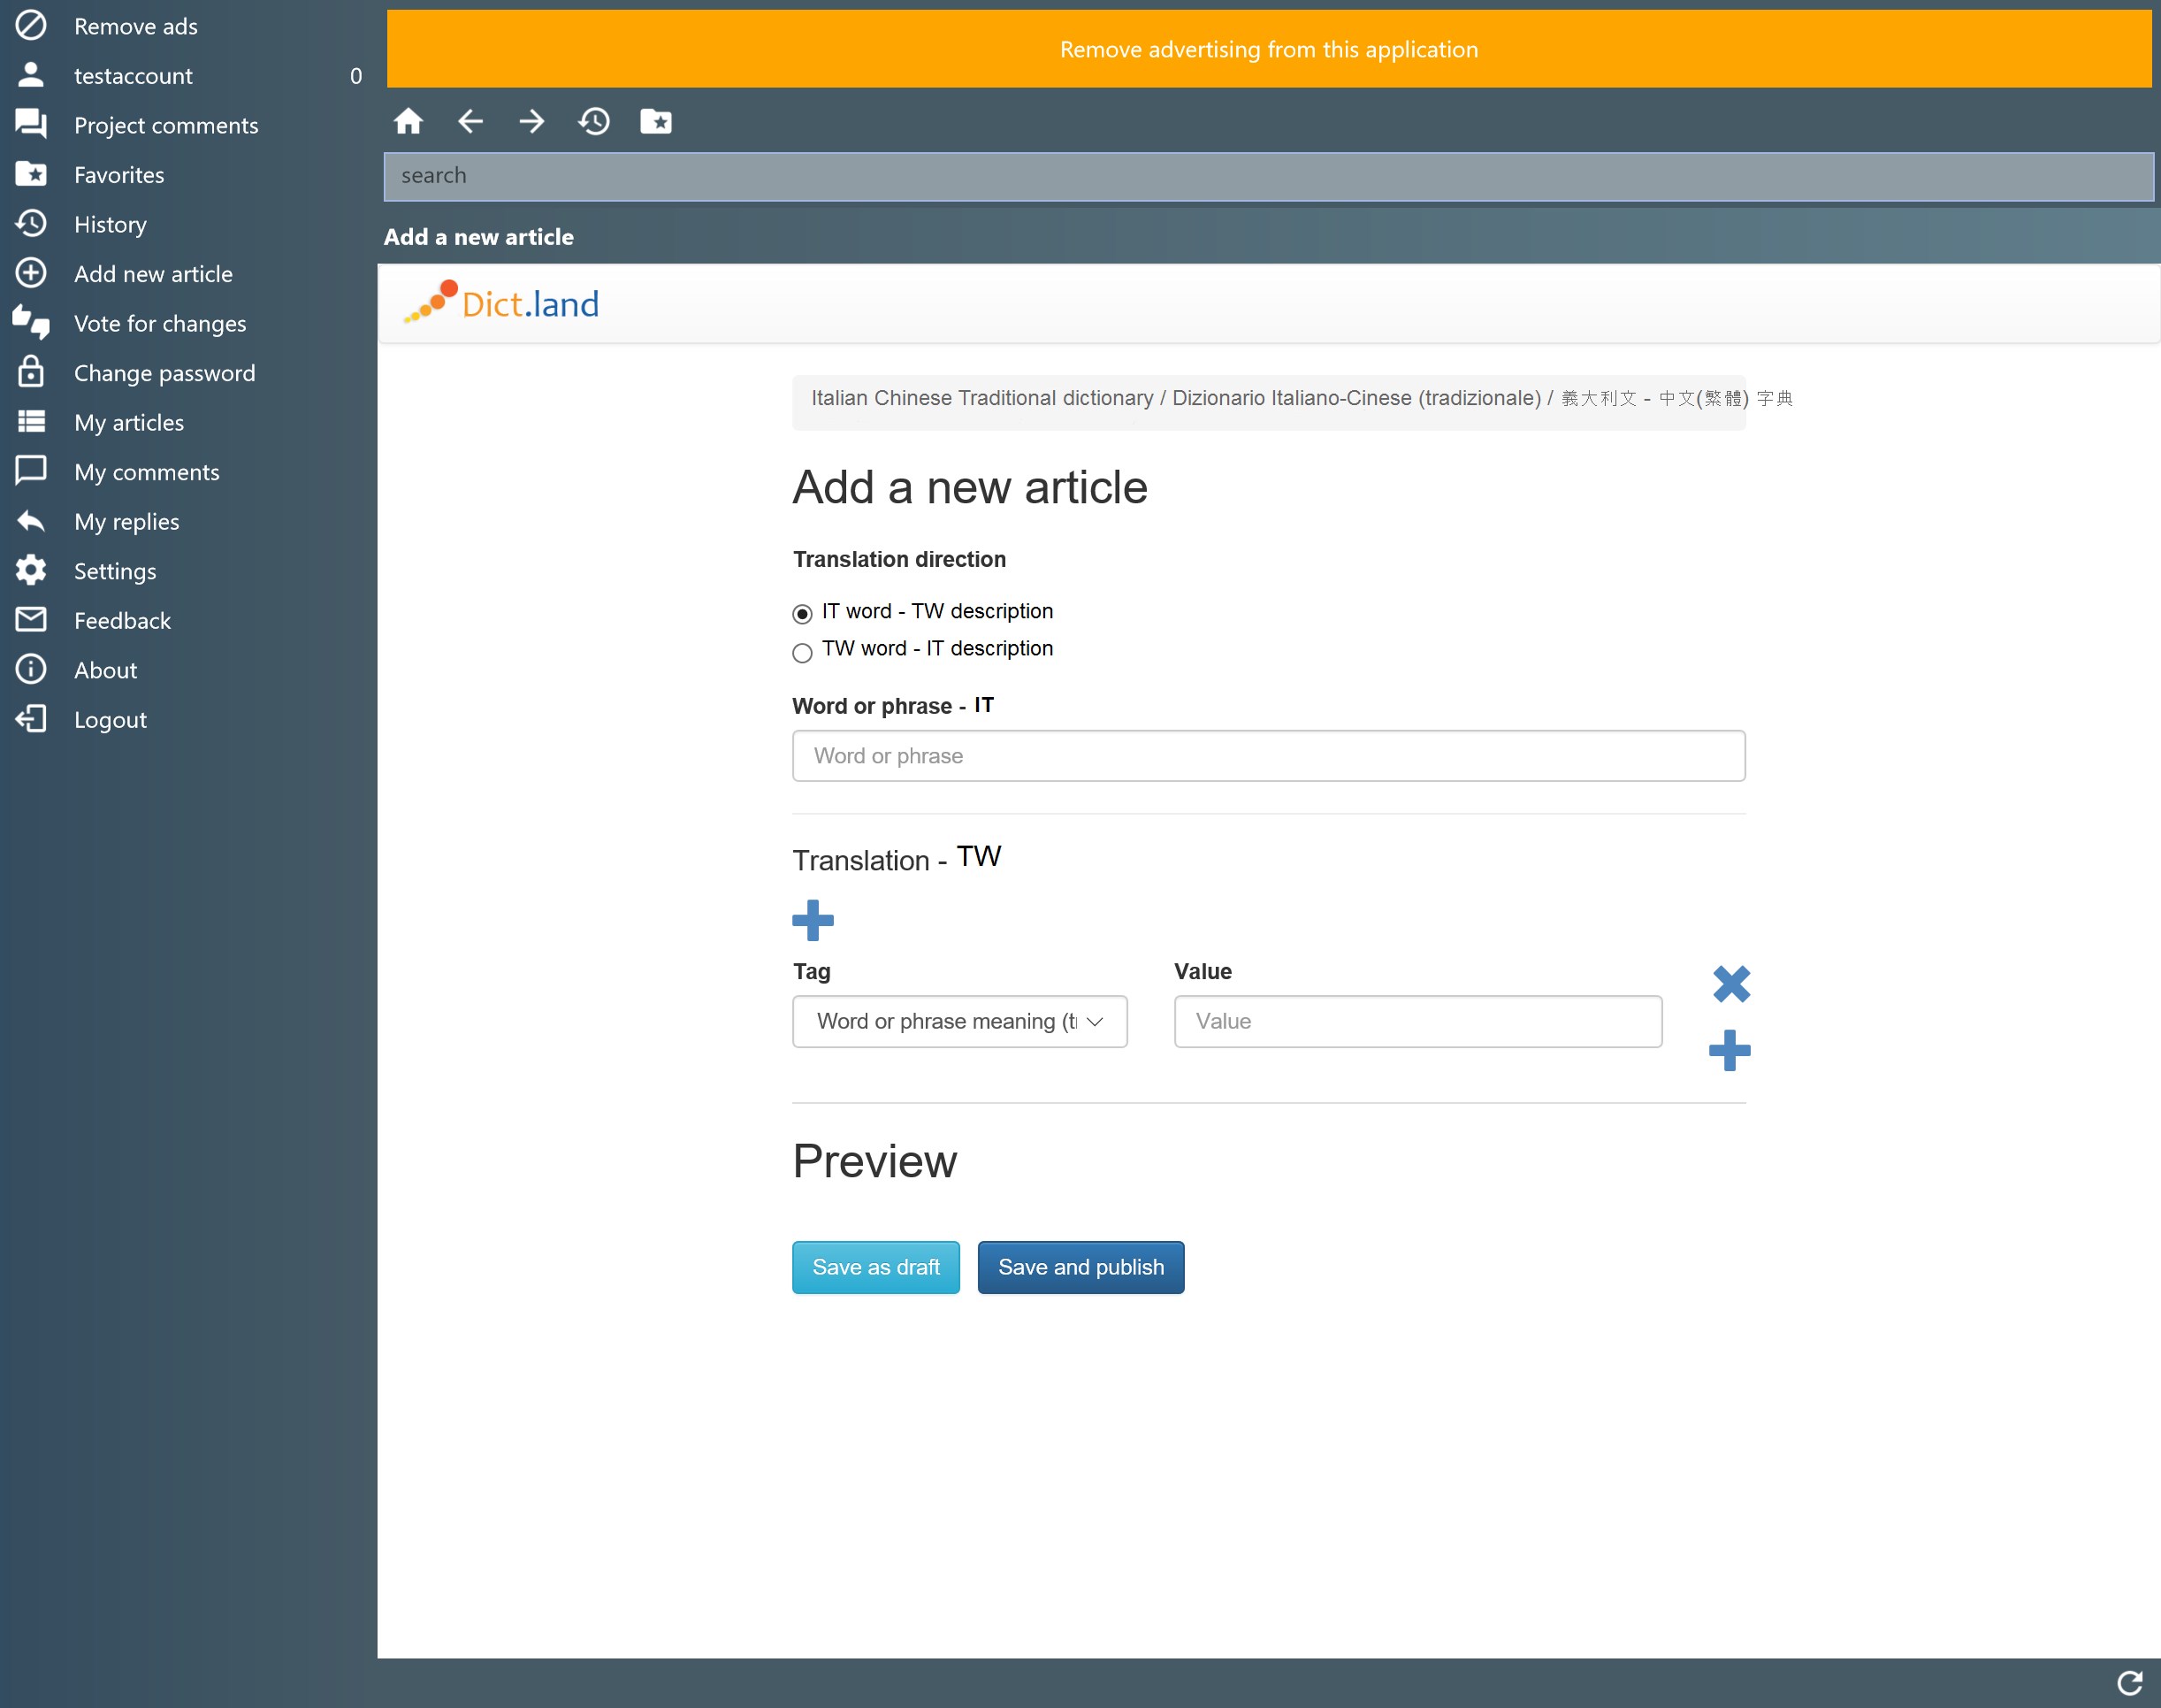Click the search bar
The height and width of the screenshot is (1708, 2161).
(x=1269, y=176)
